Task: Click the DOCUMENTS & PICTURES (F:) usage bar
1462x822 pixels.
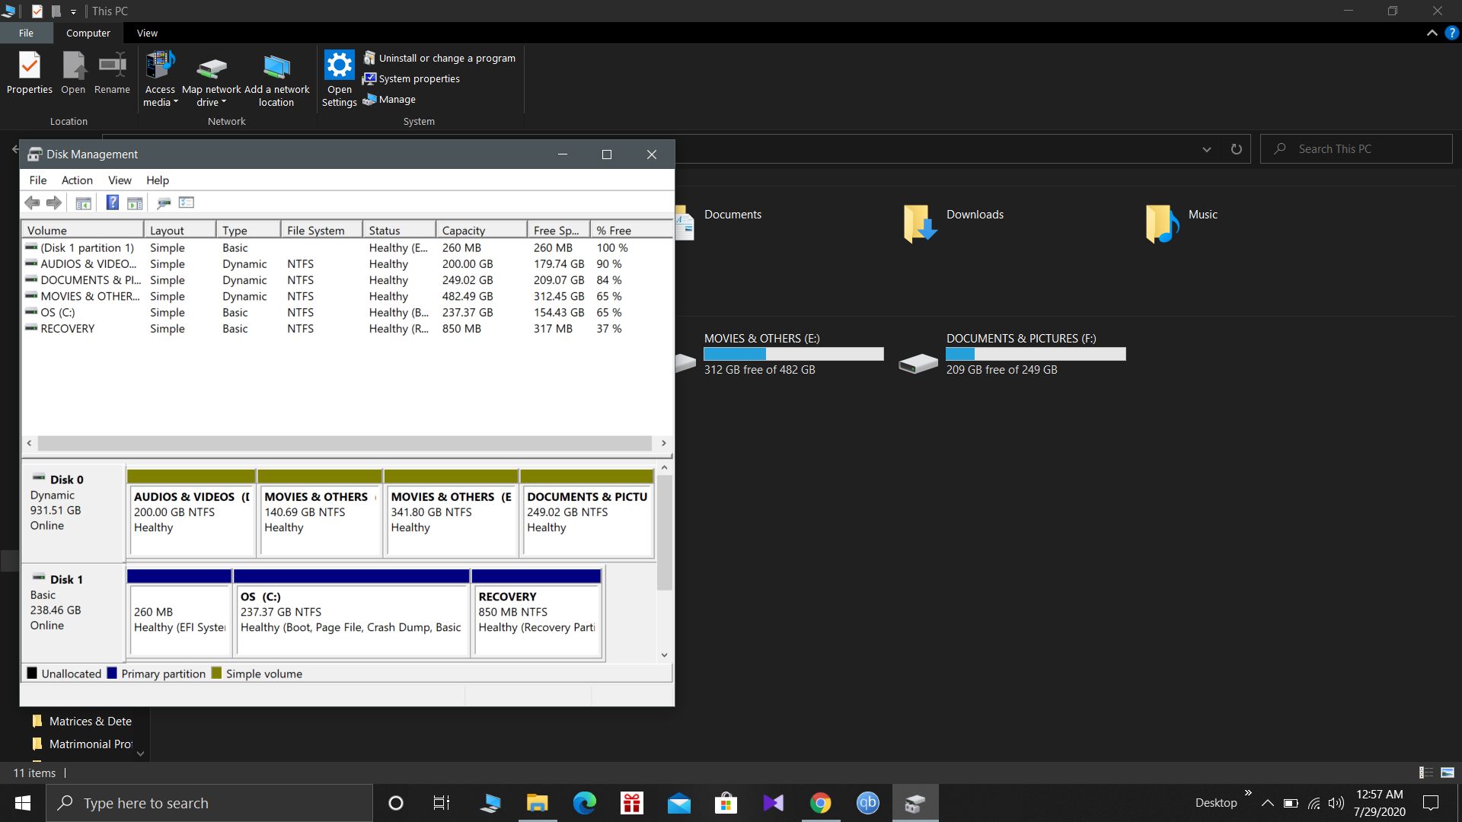Action: point(1036,354)
